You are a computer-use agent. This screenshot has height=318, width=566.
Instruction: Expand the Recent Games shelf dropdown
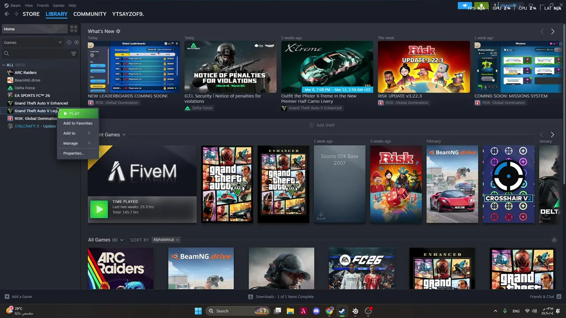point(124,135)
